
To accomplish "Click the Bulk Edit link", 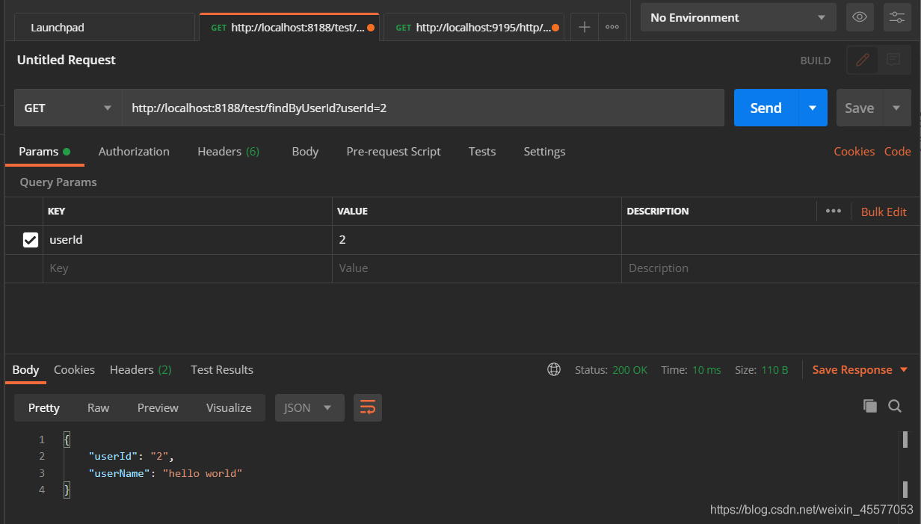I will [x=884, y=212].
